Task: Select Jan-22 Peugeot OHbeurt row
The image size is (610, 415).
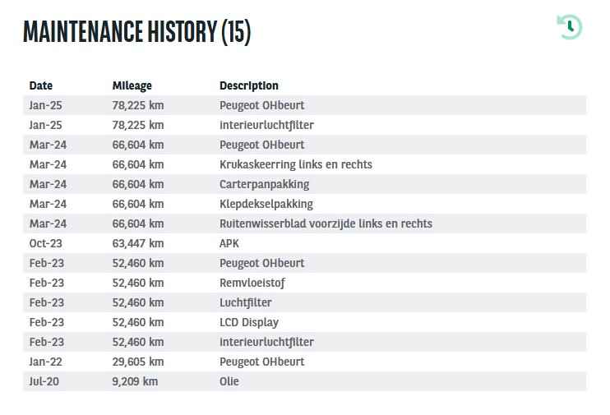Action: coord(305,362)
